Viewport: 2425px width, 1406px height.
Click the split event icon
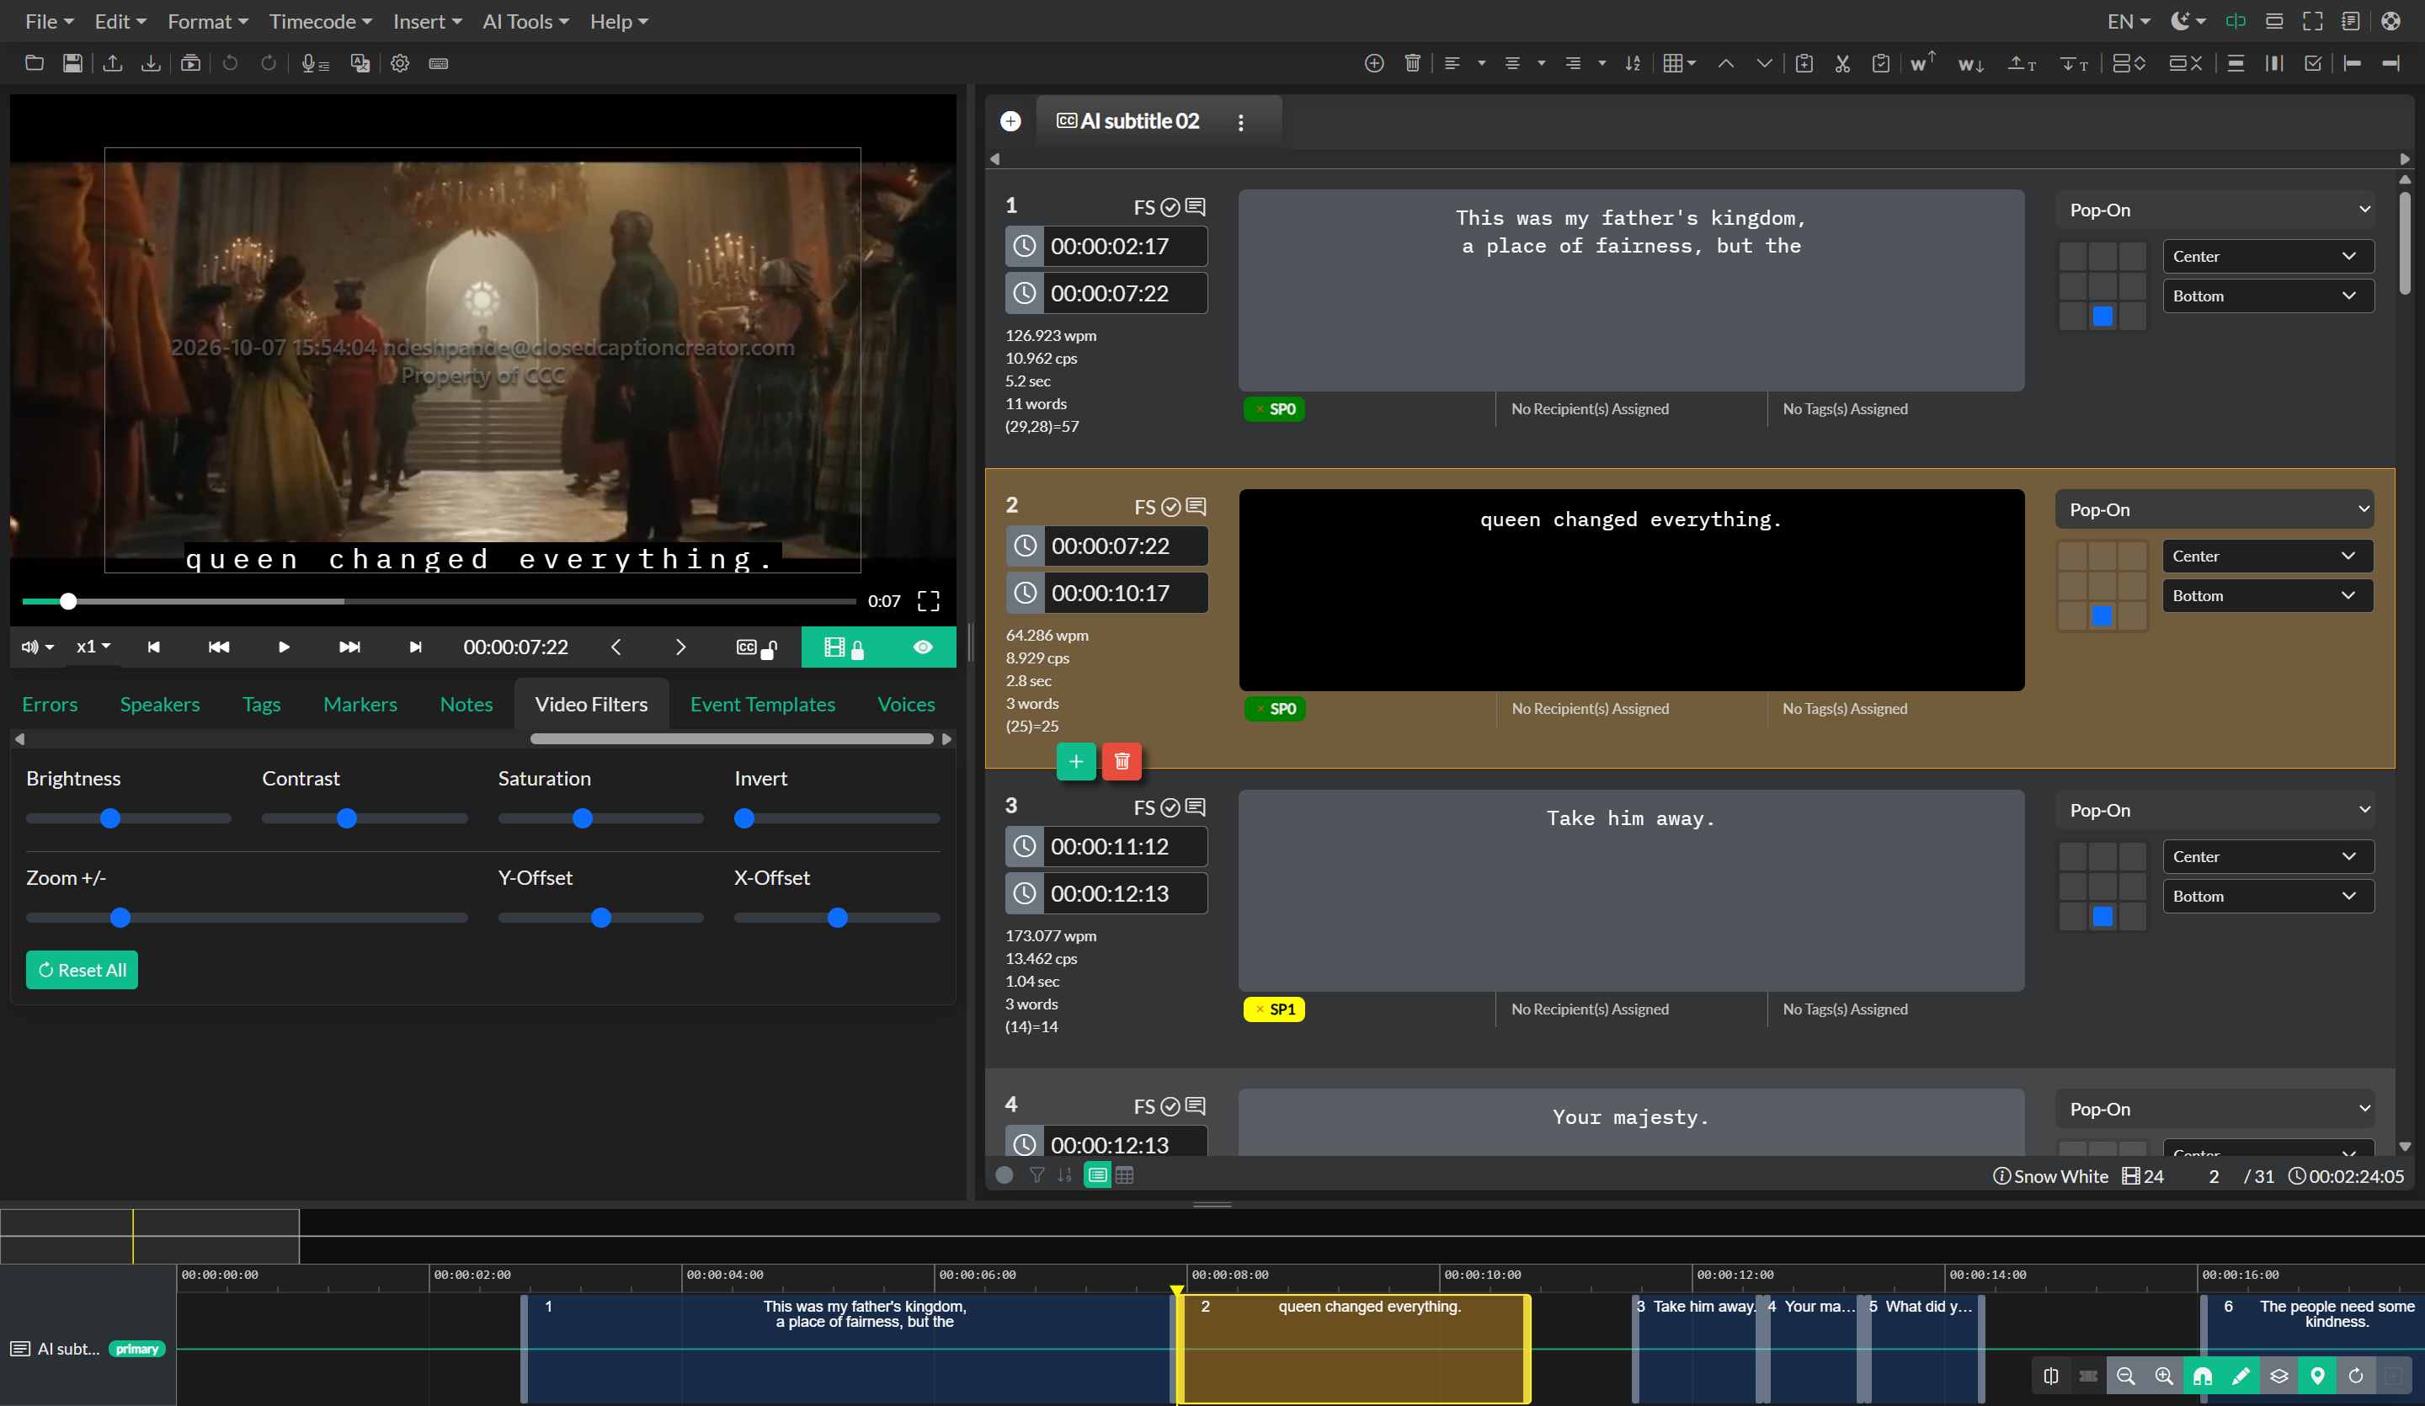pos(2129,63)
